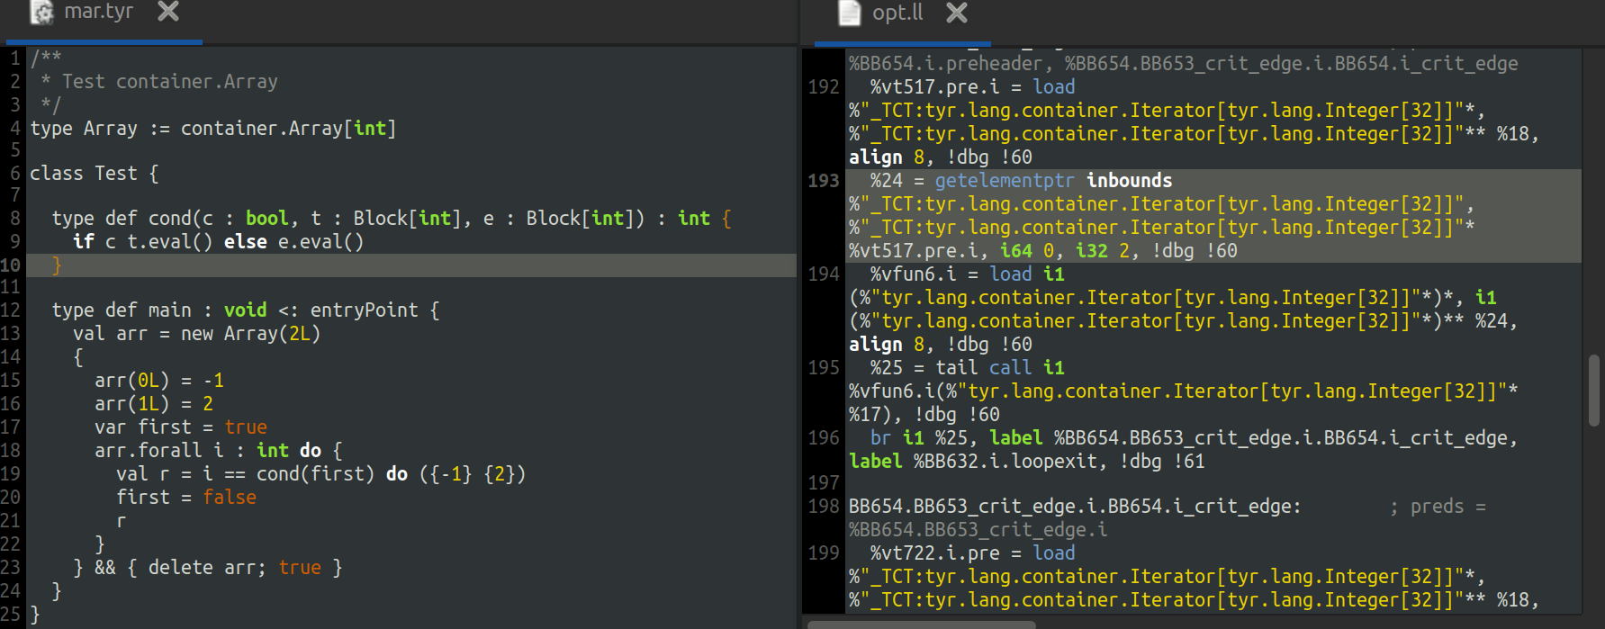Click line number 12 in left gutter
This screenshot has height=629, width=1605.
coord(11,310)
